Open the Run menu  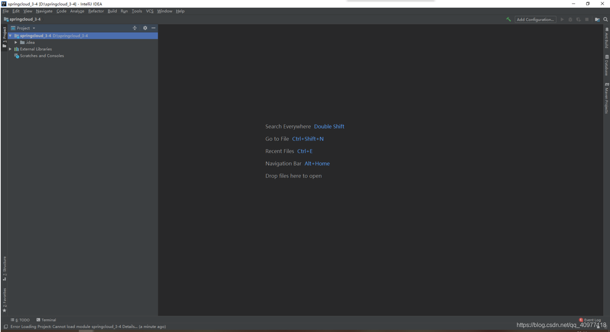[x=124, y=11]
